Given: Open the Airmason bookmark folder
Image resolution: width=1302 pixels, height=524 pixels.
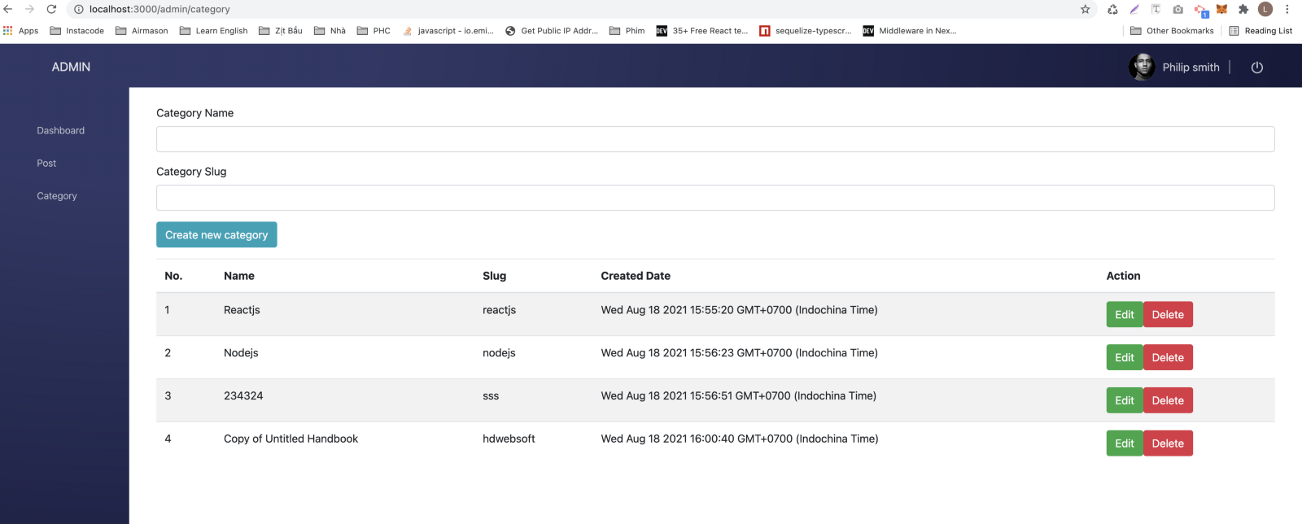Looking at the screenshot, I should (x=142, y=31).
